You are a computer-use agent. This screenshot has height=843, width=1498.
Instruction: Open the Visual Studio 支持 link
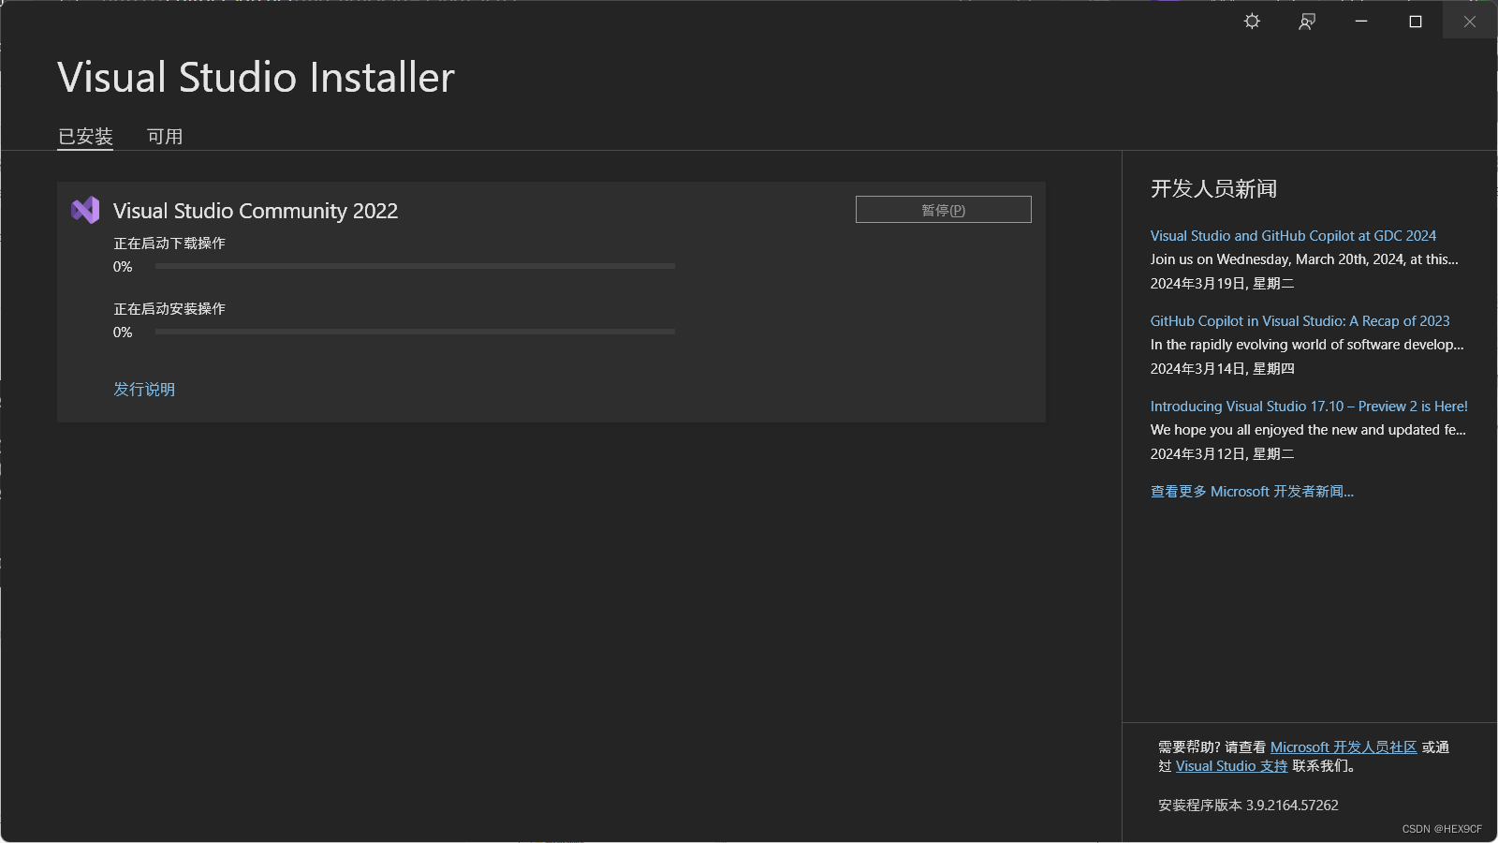[1232, 766]
